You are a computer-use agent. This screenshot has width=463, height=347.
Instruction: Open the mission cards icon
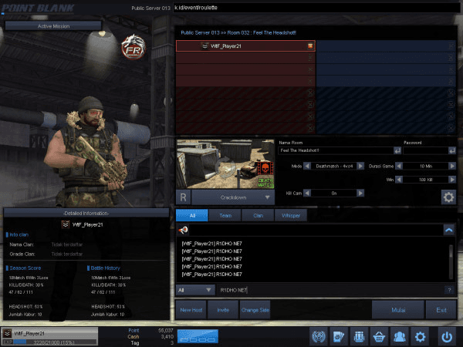pos(339,336)
